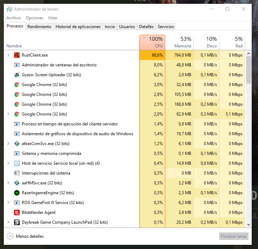The width and height of the screenshot is (258, 249).
Task: Click the Chrome icon using 82,9 MB
Action: pos(17,114)
